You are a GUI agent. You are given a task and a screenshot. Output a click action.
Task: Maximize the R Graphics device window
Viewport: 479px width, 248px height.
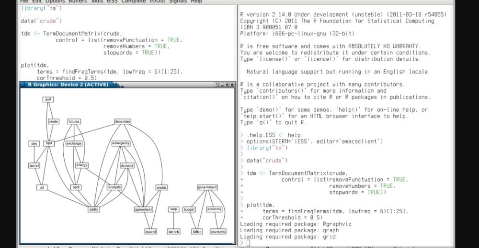click(227, 85)
